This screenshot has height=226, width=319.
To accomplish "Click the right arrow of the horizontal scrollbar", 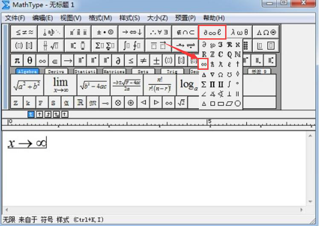I will tap(302, 210).
